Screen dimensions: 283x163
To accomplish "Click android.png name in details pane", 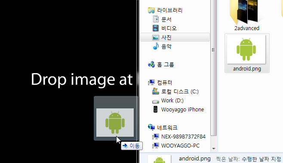I will tap(194, 159).
